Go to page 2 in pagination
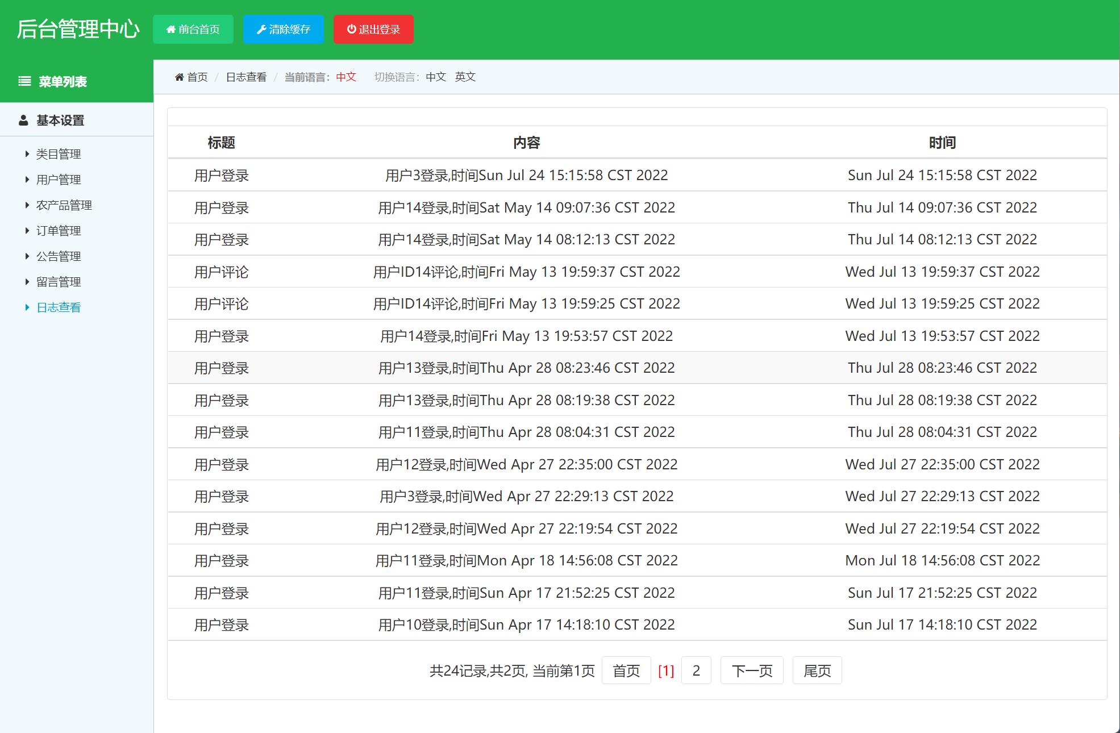1120x733 pixels. coord(696,670)
